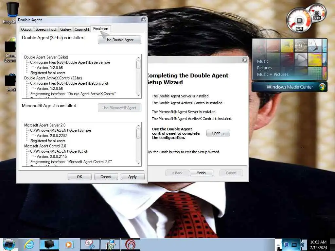This screenshot has width=335, height=251.
Task: Select the AgentSvr.exe path row
Action: tap(61, 130)
